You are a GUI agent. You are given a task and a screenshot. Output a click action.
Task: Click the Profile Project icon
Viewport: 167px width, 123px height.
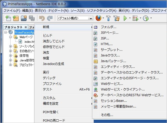[146, 18]
